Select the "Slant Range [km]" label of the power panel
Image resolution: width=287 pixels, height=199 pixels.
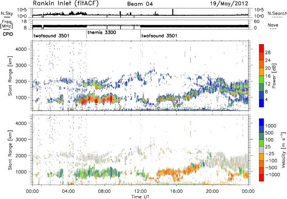coord(10,76)
